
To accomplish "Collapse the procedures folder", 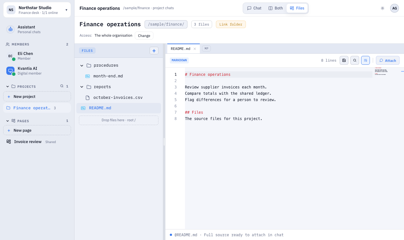I will click(82, 66).
